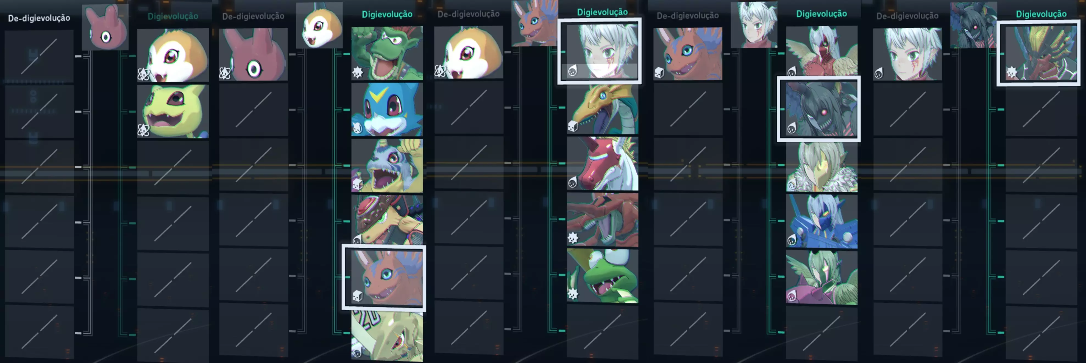The height and width of the screenshot is (363, 1086).
Task: Select the highlighted orange rabbit-eared creature portrait
Action: pos(384,277)
